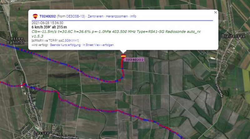The height and width of the screenshot is (139, 250).
Task: Click the green radiosonde comment starting 'Clb=-11.5m/s'
Action: (x=116, y=34)
